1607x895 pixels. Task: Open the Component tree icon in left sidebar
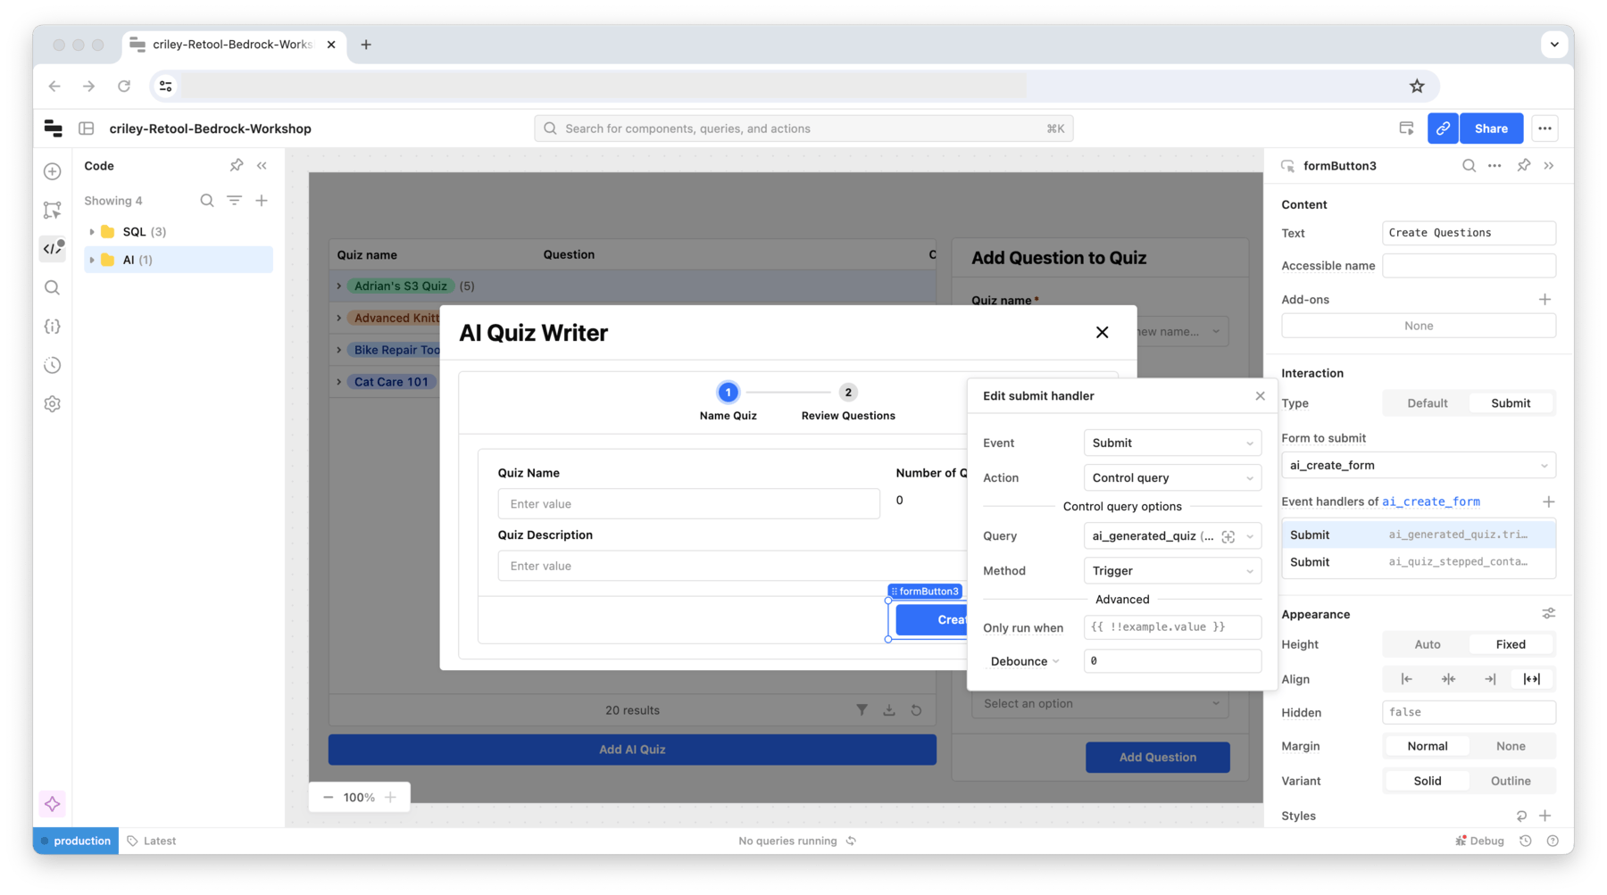[x=53, y=210]
